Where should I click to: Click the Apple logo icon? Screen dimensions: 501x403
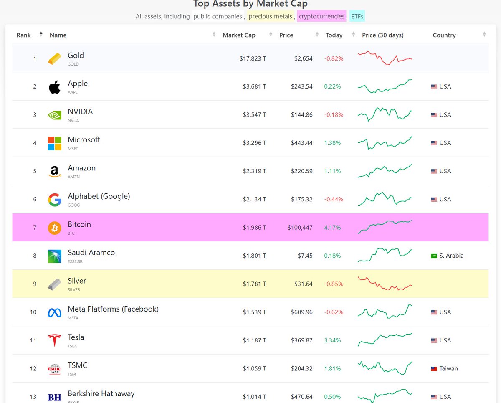(x=54, y=87)
